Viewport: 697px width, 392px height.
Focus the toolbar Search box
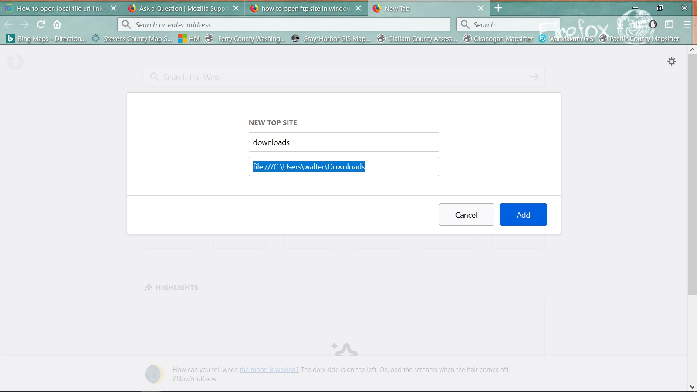[508, 24]
